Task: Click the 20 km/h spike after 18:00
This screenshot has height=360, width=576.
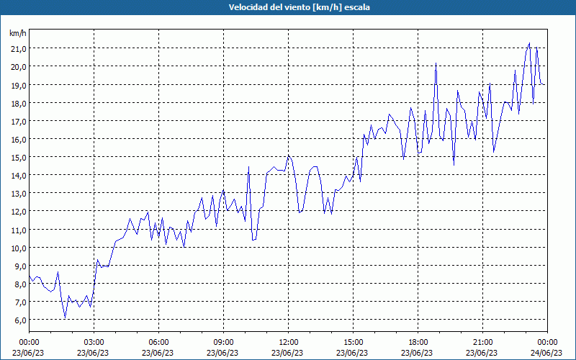Action: click(436, 63)
